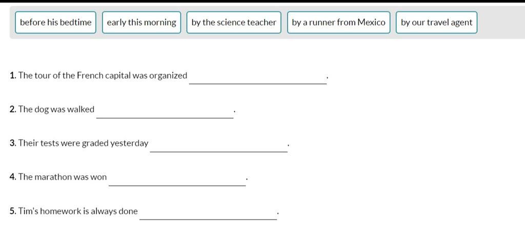This screenshot has width=525, height=249.
Task: Click the number label '3.' of third question
Action: (13, 143)
